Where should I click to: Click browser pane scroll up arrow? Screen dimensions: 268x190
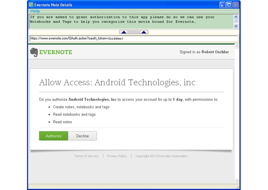coord(237,46)
